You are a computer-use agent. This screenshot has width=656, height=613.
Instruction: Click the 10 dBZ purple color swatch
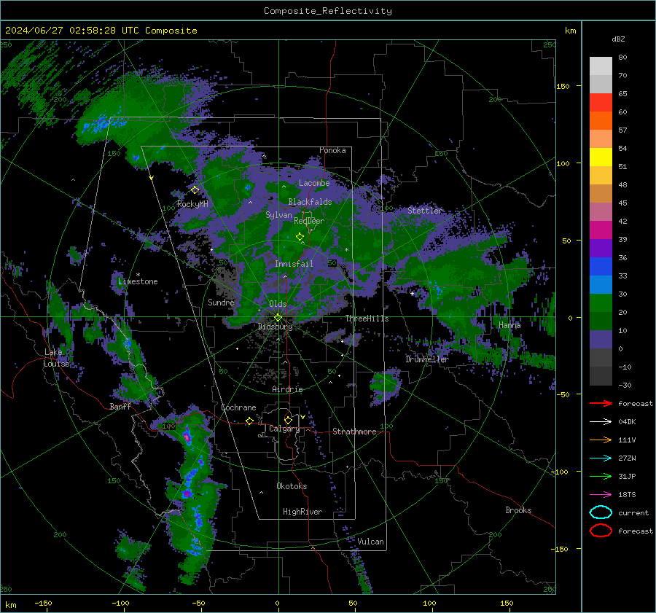pyautogui.click(x=601, y=339)
